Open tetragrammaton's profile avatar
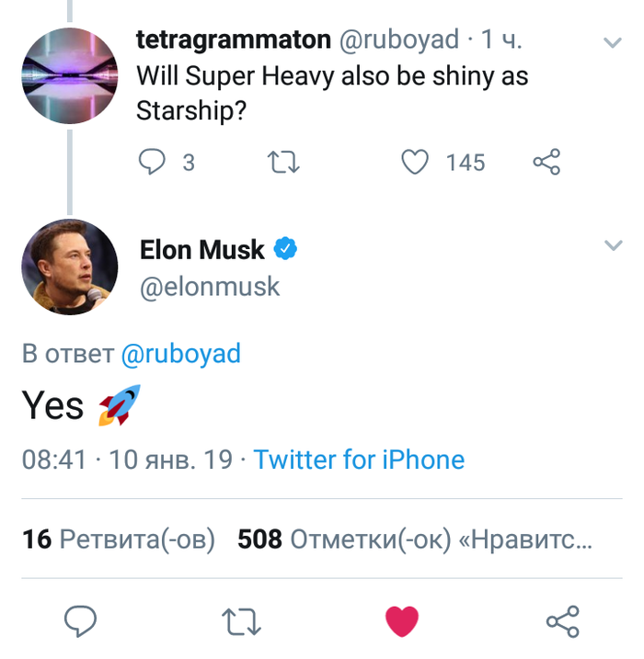This screenshot has height=659, width=644. point(69,75)
